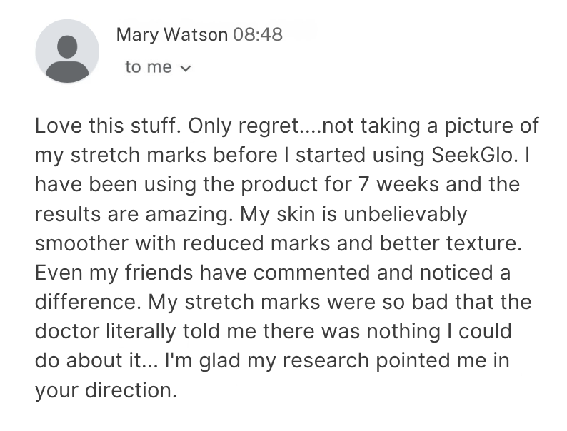Select the 08:48 timestamp

[x=258, y=35]
